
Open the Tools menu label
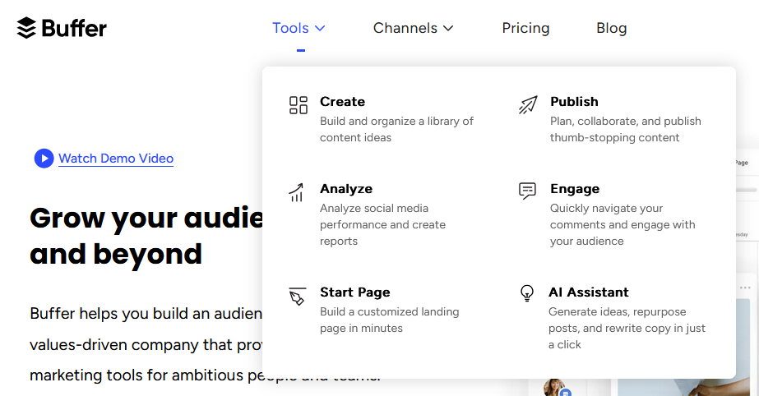pyautogui.click(x=290, y=28)
